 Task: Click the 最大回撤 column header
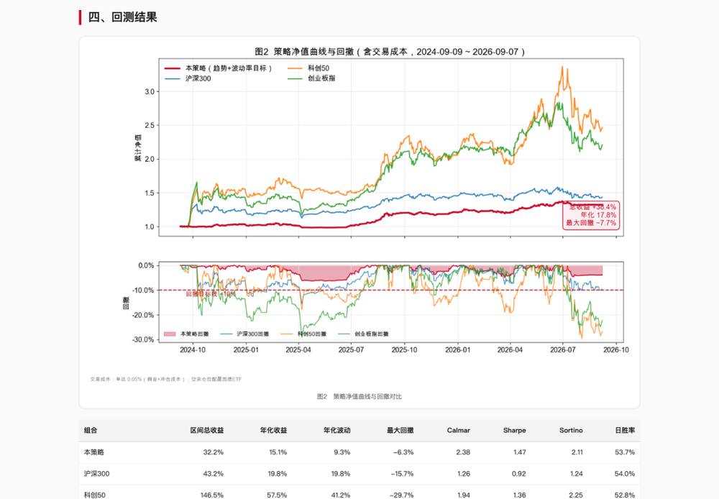click(x=400, y=430)
